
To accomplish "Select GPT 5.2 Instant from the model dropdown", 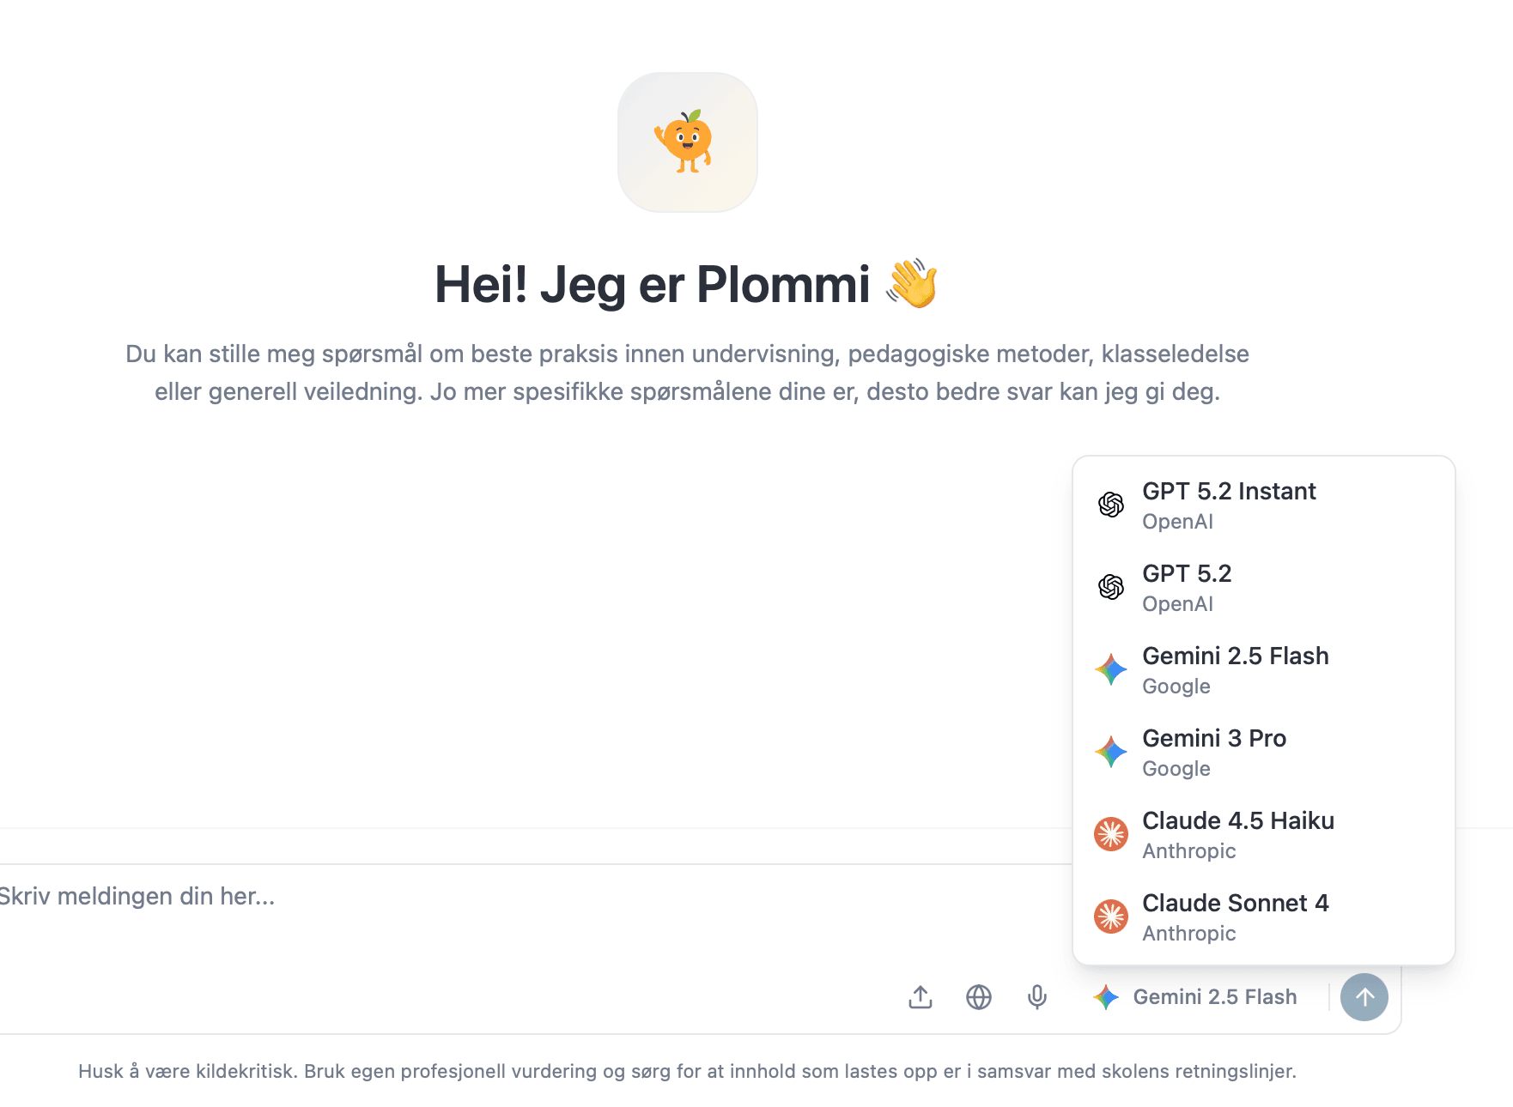I will point(1229,491).
